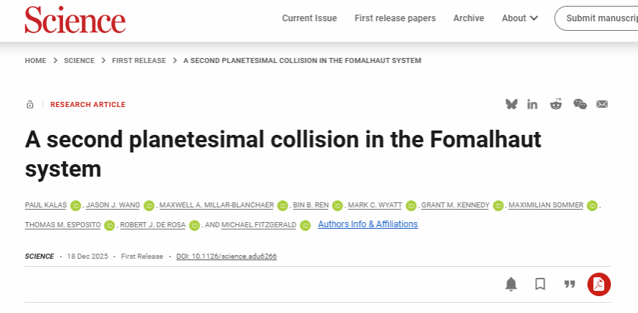This screenshot has width=638, height=313.
Task: Share article on Reddit
Action: [556, 104]
